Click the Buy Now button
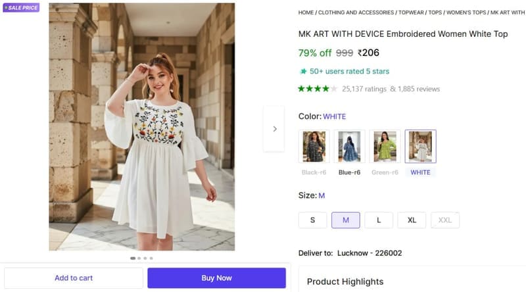 point(217,278)
